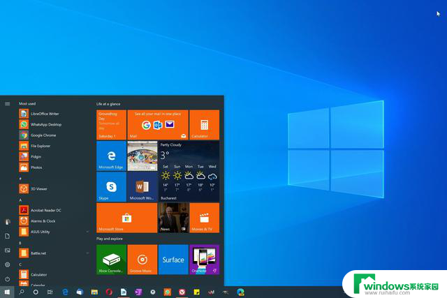Screen dimensions: 447x298
Task: Open the photo collage tile beside Edge
Action: click(142, 156)
